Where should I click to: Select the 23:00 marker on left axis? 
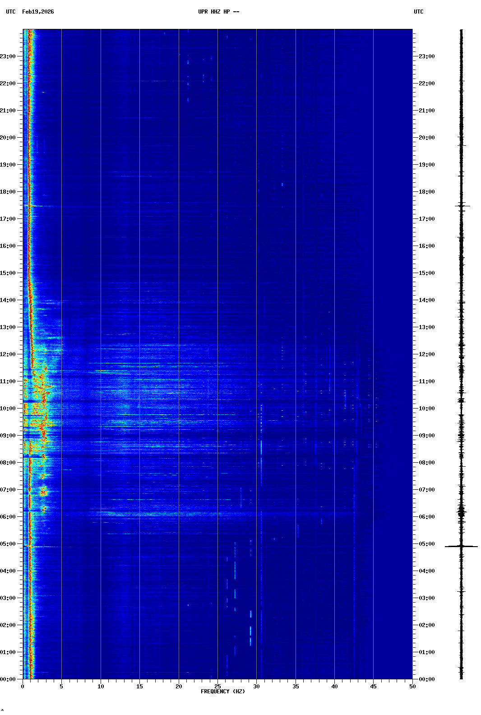pos(8,56)
